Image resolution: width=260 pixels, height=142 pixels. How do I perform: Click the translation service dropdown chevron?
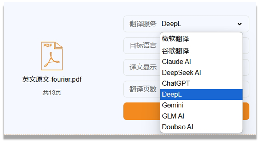239,24
